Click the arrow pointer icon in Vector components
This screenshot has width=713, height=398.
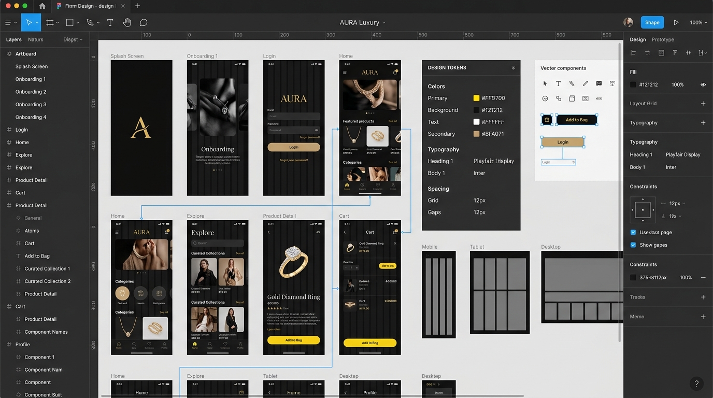(545, 83)
